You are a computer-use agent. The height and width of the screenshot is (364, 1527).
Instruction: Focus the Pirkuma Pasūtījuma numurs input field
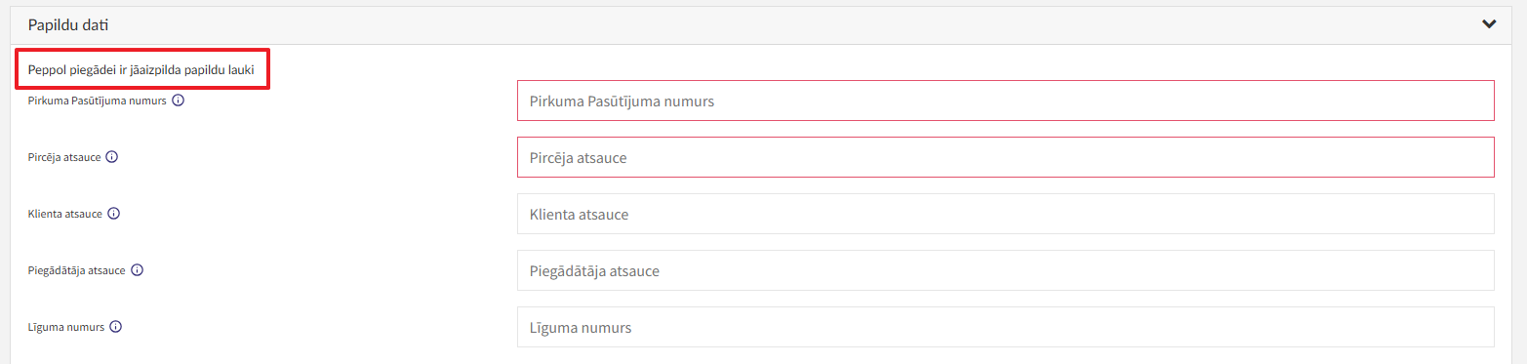[1005, 101]
